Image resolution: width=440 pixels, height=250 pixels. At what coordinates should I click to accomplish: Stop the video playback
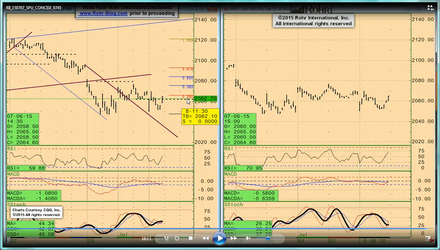(190, 238)
